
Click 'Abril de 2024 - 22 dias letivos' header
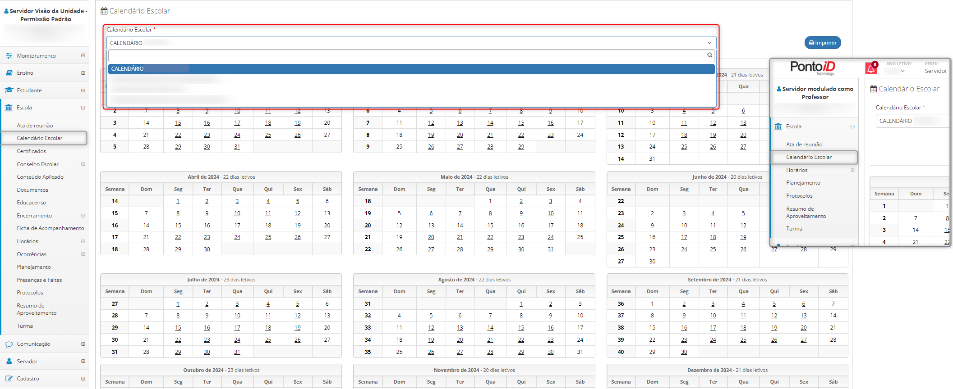pos(221,177)
